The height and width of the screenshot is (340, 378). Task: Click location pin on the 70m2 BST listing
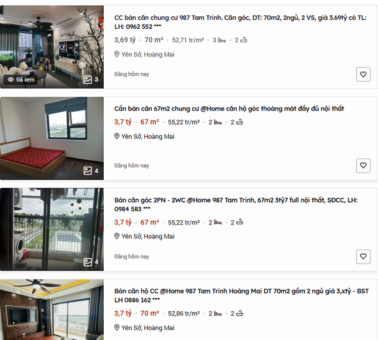pyautogui.click(x=117, y=328)
